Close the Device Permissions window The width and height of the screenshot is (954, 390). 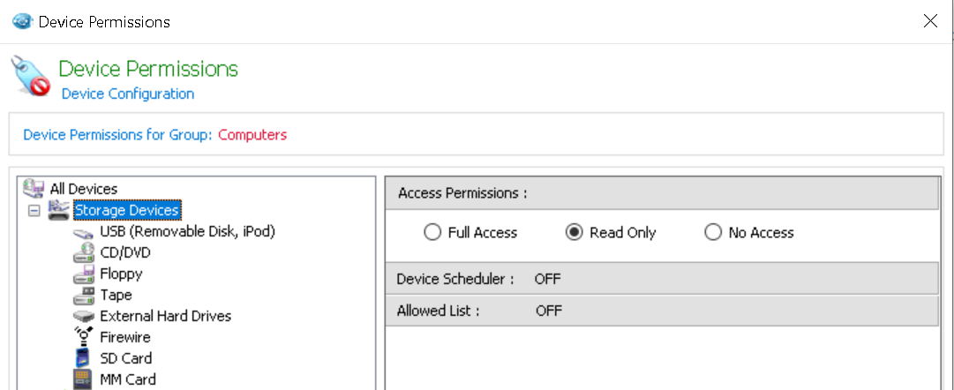tap(930, 21)
